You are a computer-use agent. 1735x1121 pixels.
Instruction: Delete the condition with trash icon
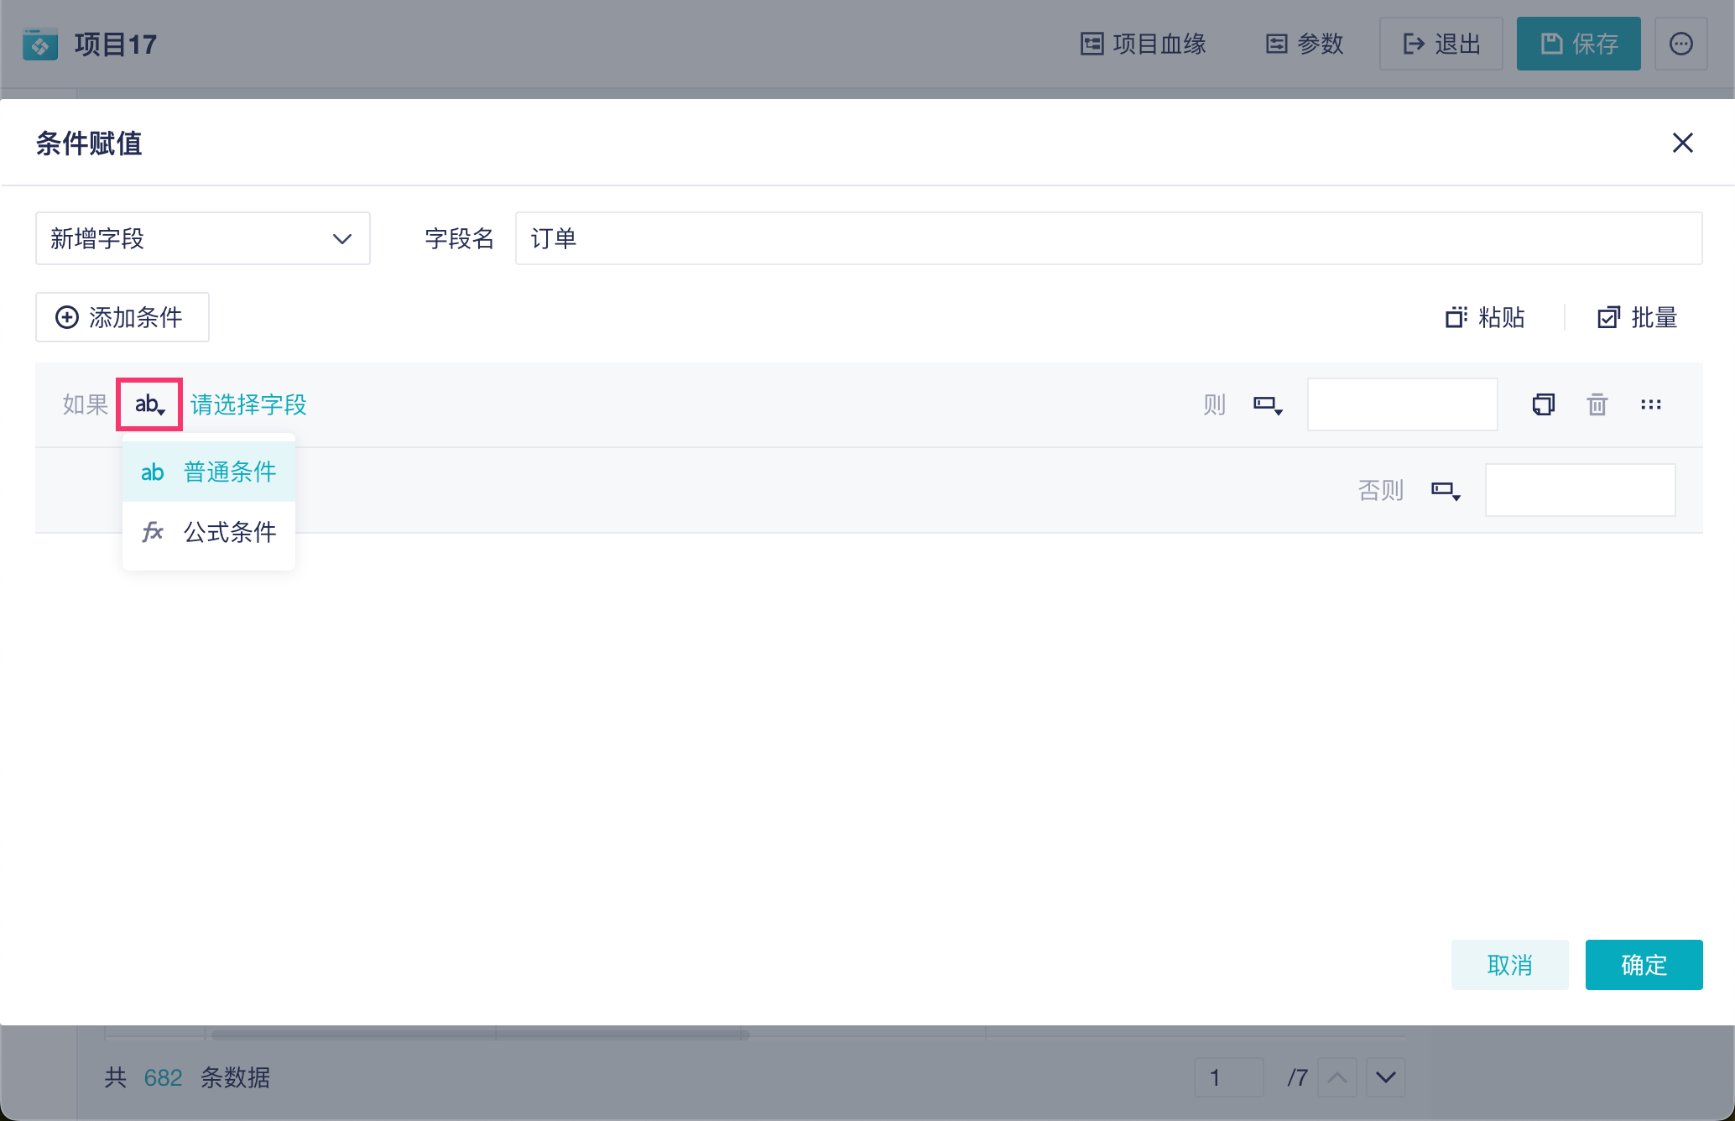tap(1597, 404)
